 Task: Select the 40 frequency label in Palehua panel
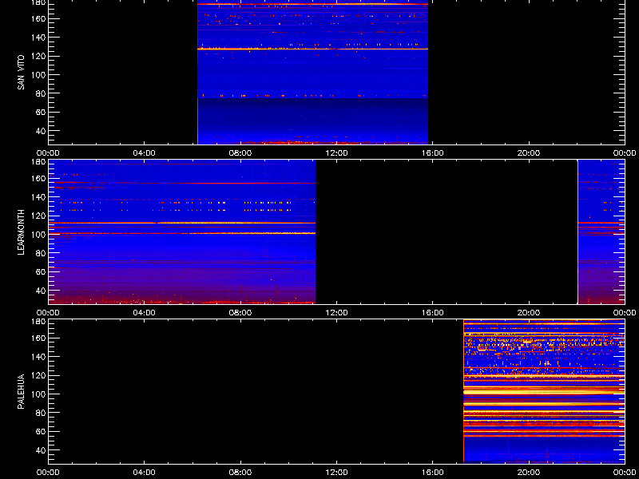[x=42, y=450]
